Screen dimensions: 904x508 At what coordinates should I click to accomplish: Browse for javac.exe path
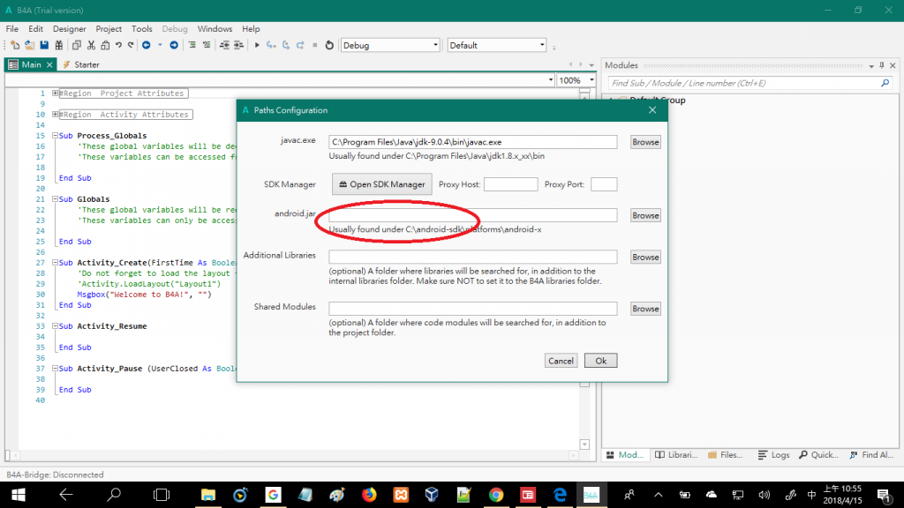click(x=645, y=142)
